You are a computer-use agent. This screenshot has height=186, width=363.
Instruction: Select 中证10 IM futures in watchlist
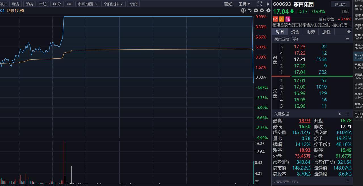coord(358,115)
